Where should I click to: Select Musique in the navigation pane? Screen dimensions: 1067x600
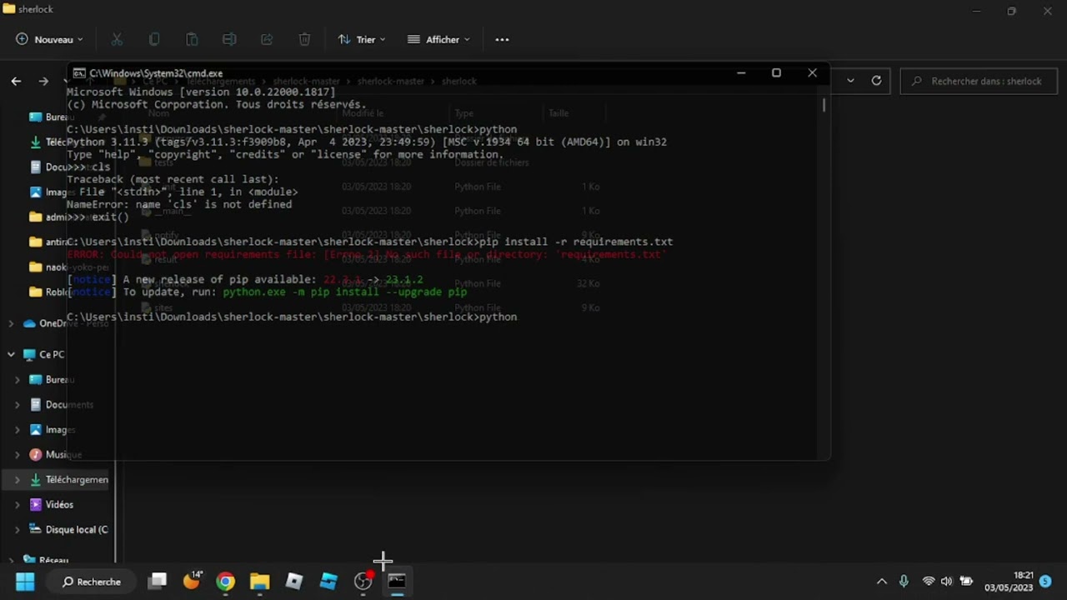55,454
